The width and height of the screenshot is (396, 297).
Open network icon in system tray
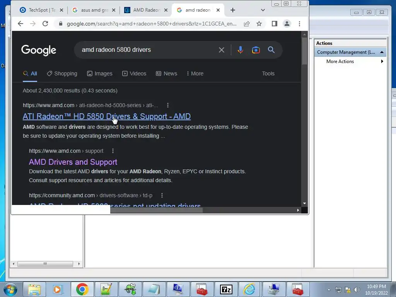[x=338, y=290]
